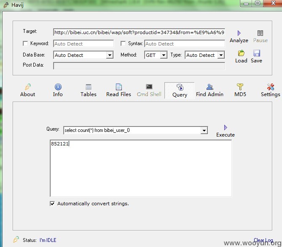Screen dimensions: 282x247
Task: Open the Find Admin icon
Action: pos(209,87)
